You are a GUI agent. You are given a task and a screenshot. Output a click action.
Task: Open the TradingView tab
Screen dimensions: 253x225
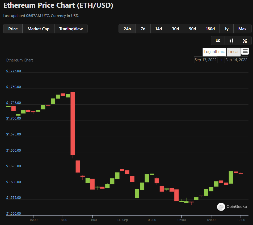(71, 29)
